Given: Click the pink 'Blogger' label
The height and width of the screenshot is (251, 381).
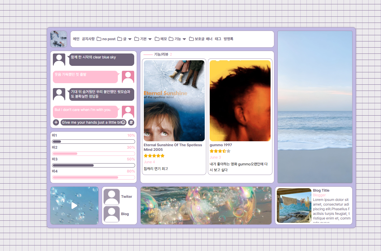Looking at the screenshot, I should tap(319, 195).
